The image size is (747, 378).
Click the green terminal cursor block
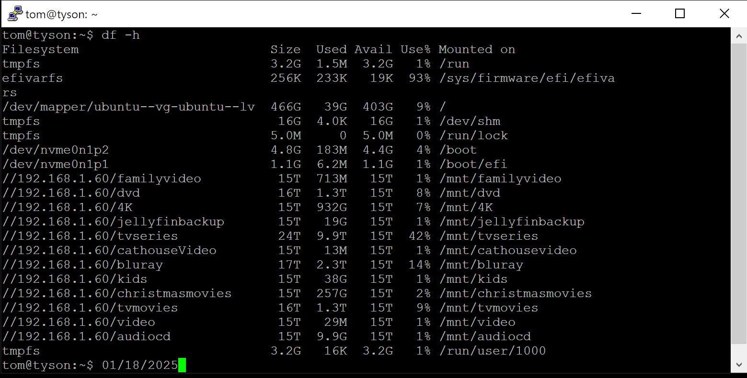182,366
